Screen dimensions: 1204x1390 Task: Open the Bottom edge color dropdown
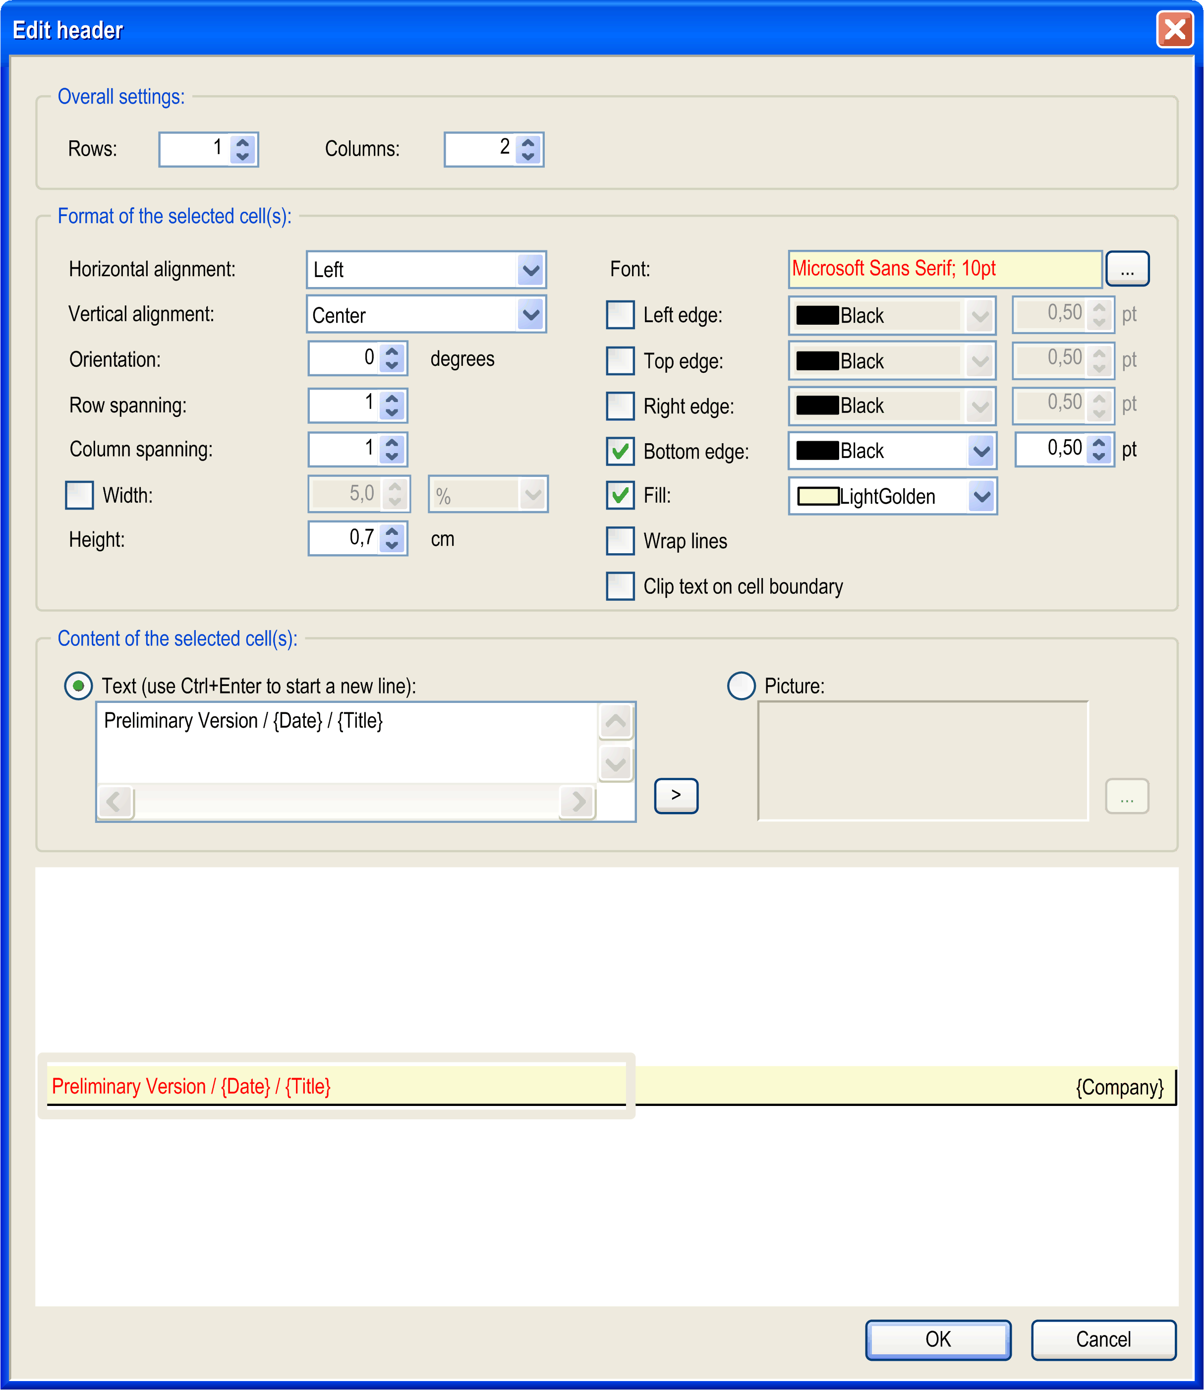(981, 451)
